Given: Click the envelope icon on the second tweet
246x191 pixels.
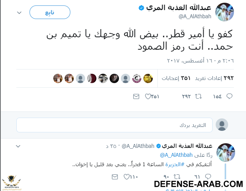Looking at the screenshot, I should click(115, 177).
